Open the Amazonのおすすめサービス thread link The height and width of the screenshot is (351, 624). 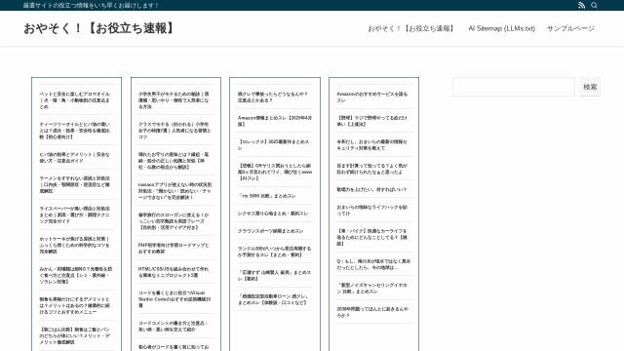pos(372,97)
